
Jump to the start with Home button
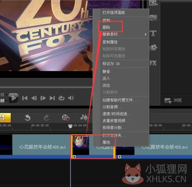click(25, 98)
